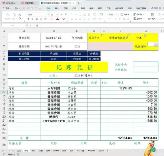This screenshot has width=164, height=156.
Task: Select the Cut scissors icon
Action: coord(20,15)
